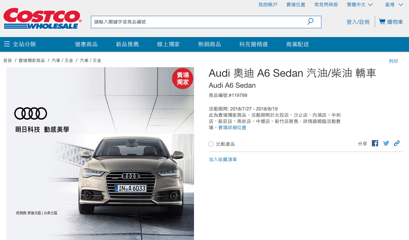Image resolution: width=409 pixels, height=240 pixels.
Task: Open the 全站分類 hamburger menu icon
Action: coord(7,44)
